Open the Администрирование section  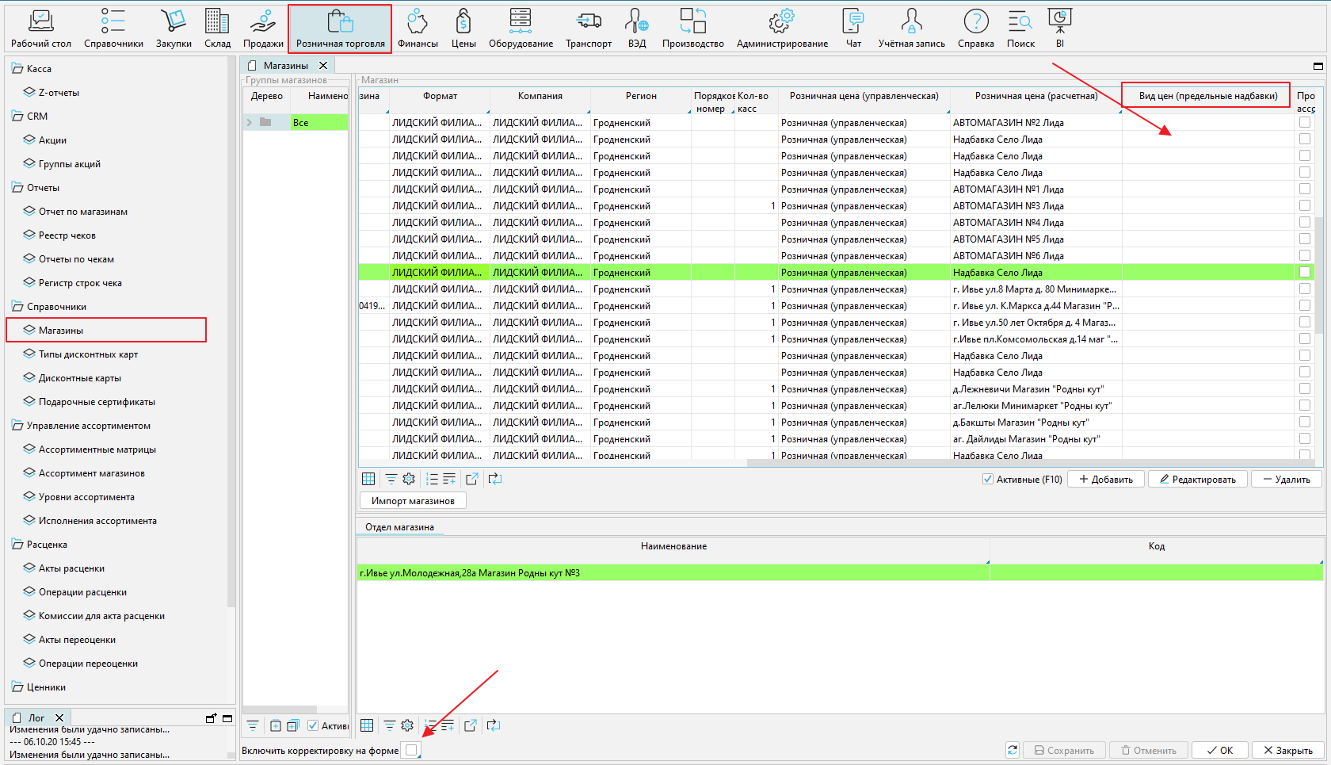click(782, 29)
